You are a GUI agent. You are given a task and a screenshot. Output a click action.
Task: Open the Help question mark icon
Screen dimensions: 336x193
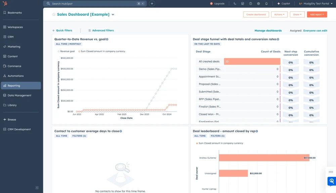[x=251, y=4]
